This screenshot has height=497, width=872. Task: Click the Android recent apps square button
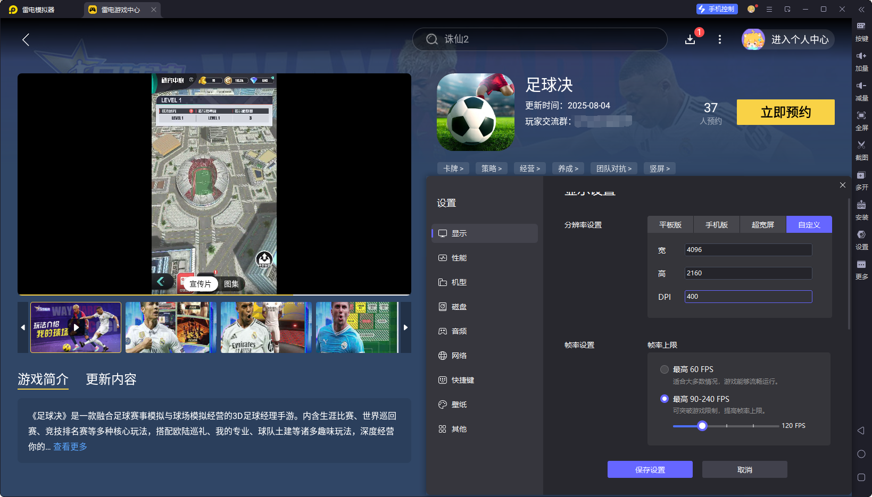pyautogui.click(x=861, y=477)
